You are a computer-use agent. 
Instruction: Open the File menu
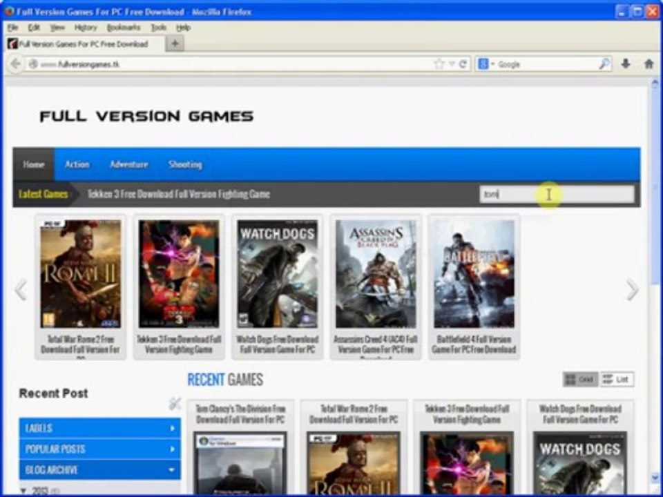(x=12, y=28)
